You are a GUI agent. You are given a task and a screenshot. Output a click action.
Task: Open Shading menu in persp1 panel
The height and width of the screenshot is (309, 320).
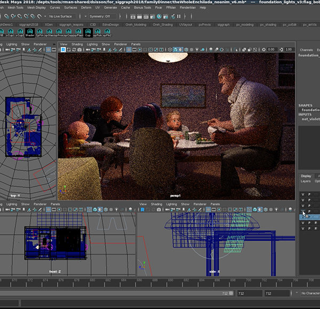(77, 44)
